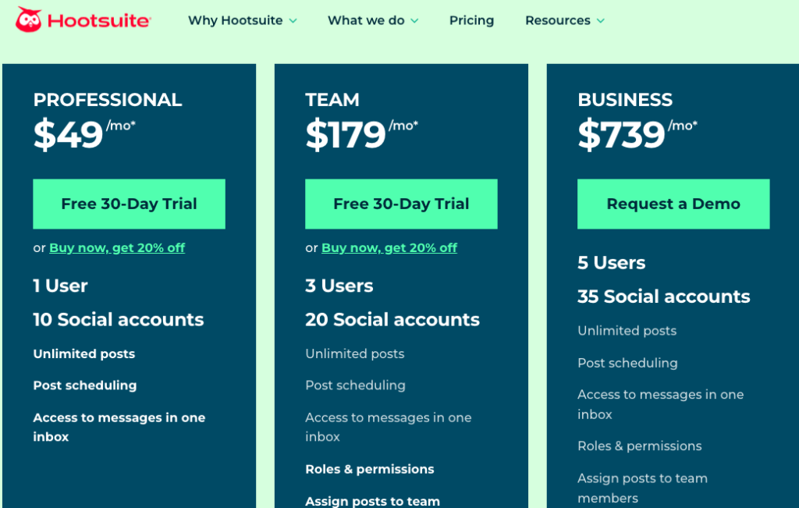
Task: Start the Professional plan Free 30-Day Trial
Action: point(129,204)
